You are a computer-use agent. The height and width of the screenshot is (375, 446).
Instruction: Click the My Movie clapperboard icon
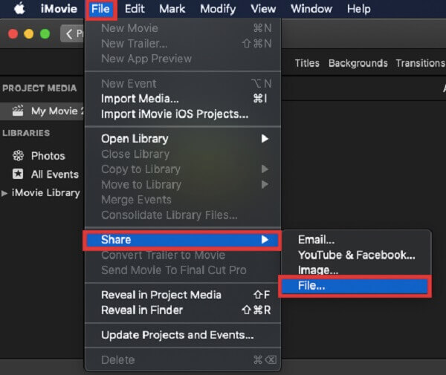click(x=18, y=111)
